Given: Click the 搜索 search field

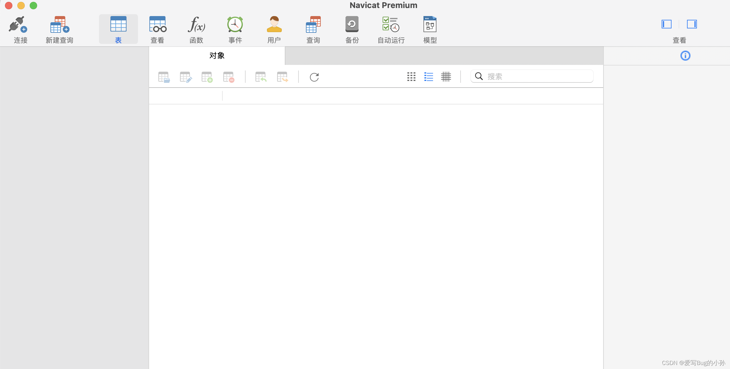Looking at the screenshot, I should [532, 76].
